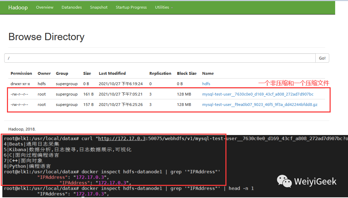Select the Replication column header
The image size is (348, 198).
(x=160, y=73)
